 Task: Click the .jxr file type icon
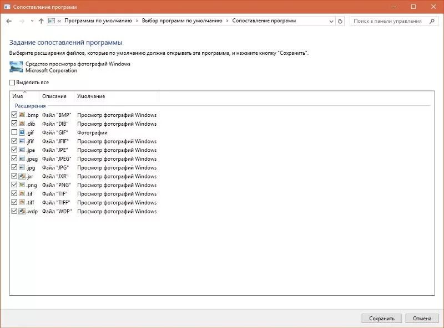(22, 176)
